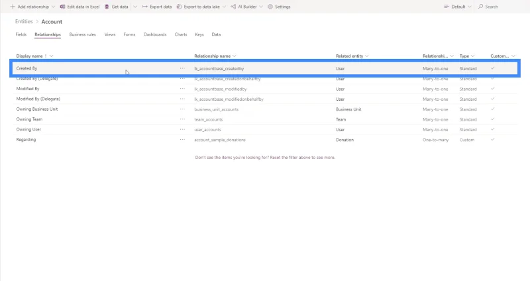The width and height of the screenshot is (530, 281).
Task: Open more options for Owning User row
Action: pyautogui.click(x=183, y=129)
